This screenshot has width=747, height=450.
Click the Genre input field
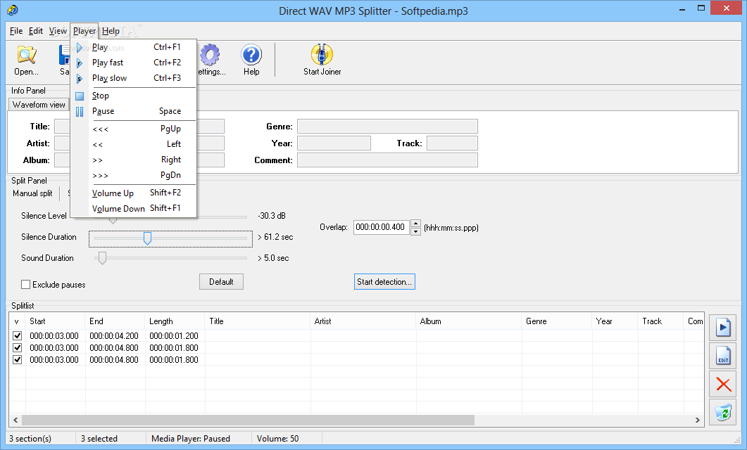point(387,127)
